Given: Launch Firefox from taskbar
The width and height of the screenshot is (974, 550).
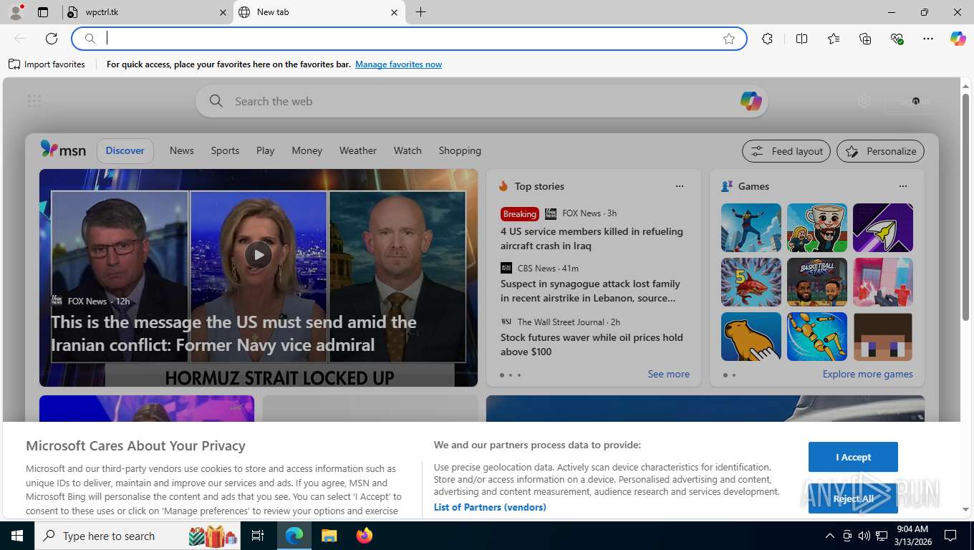Looking at the screenshot, I should pyautogui.click(x=365, y=536).
